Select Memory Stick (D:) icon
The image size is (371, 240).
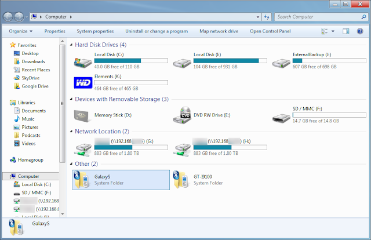(82, 116)
